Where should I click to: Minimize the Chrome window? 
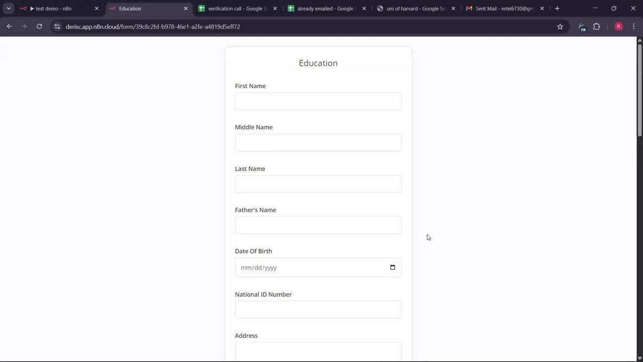click(x=595, y=9)
